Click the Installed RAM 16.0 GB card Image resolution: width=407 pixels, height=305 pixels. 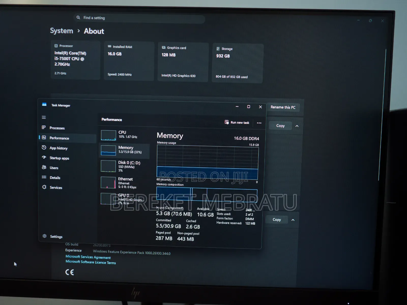(x=129, y=61)
